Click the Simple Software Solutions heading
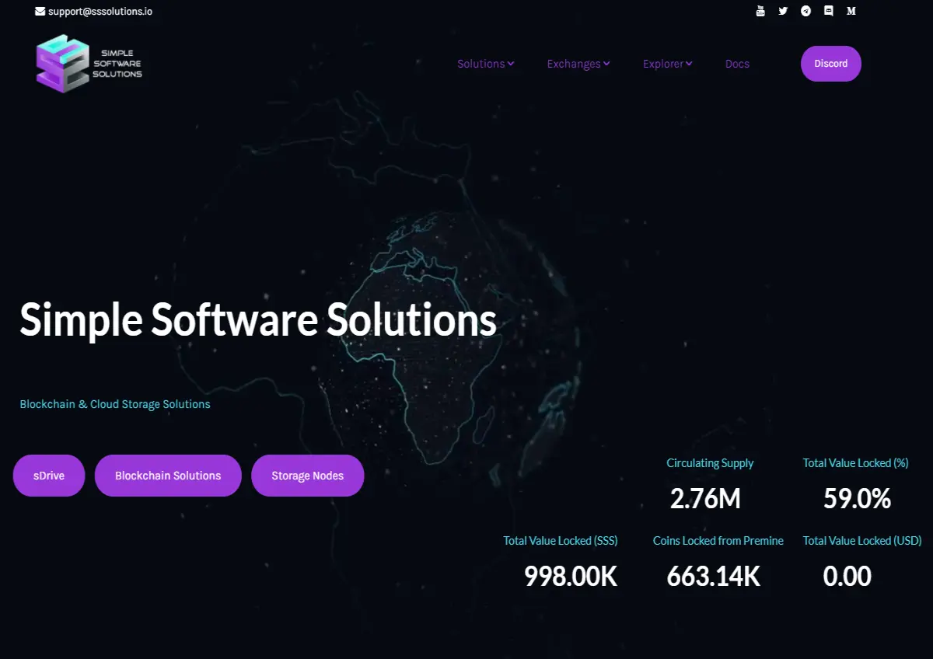 [x=258, y=319]
